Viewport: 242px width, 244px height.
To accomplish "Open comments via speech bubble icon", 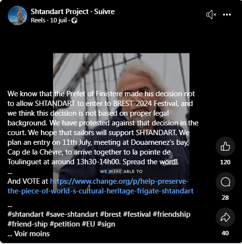I will 225,182.
